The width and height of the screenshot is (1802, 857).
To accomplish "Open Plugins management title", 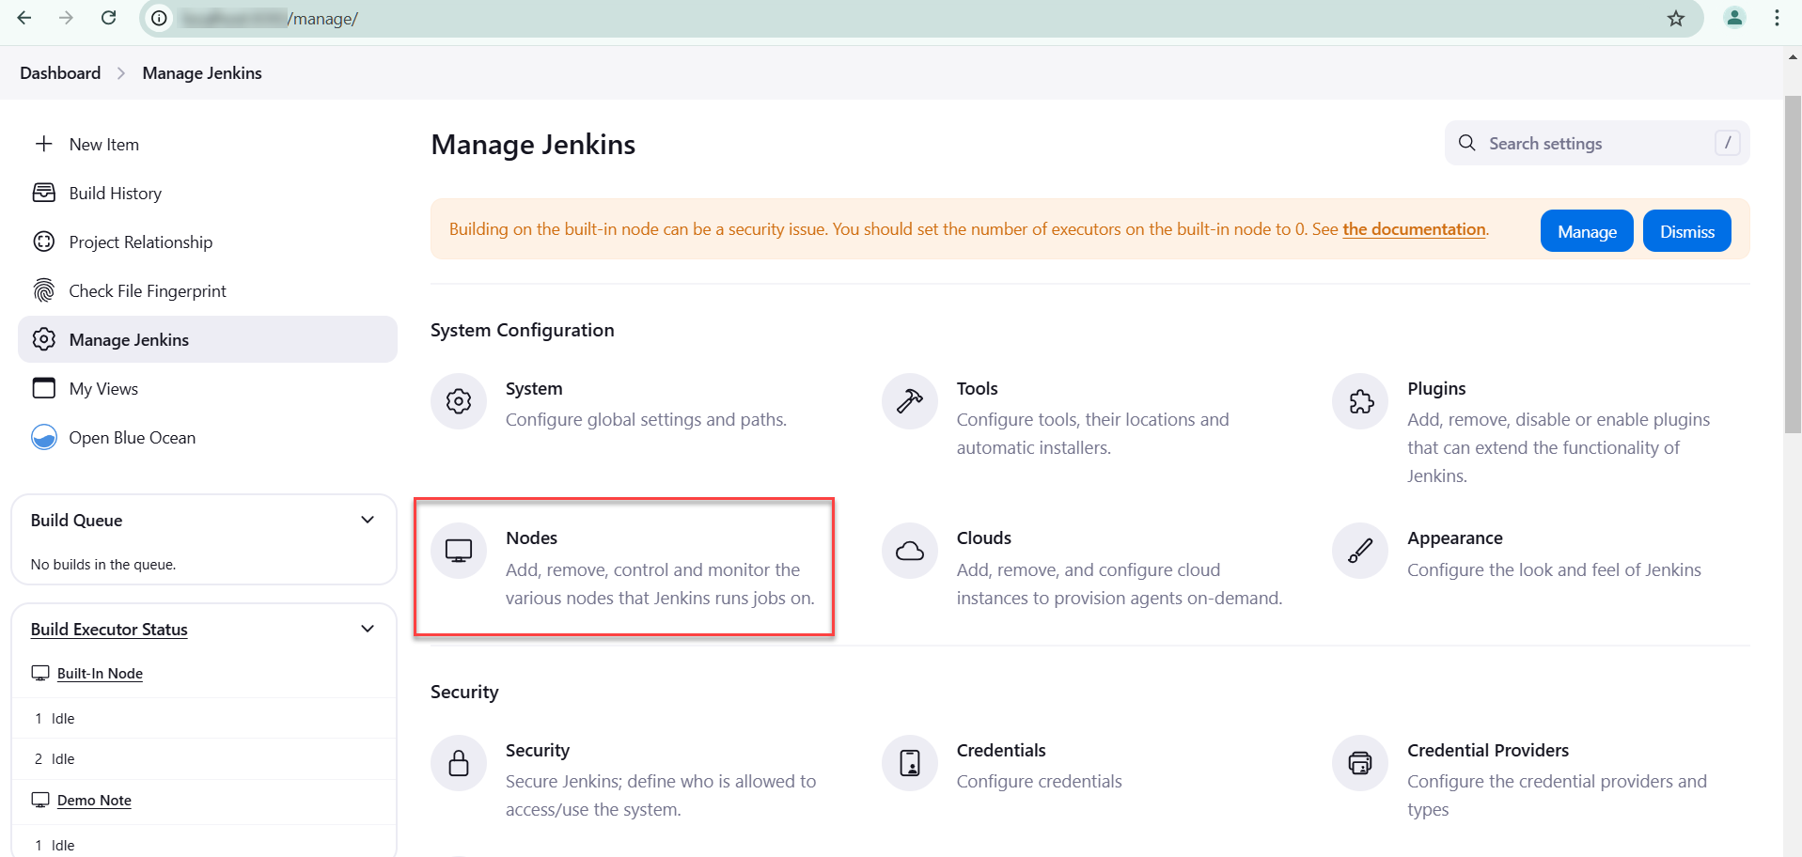I will (x=1436, y=388).
